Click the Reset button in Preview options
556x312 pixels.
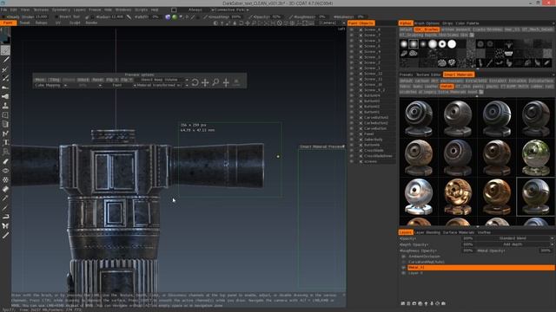pyautogui.click(x=97, y=80)
